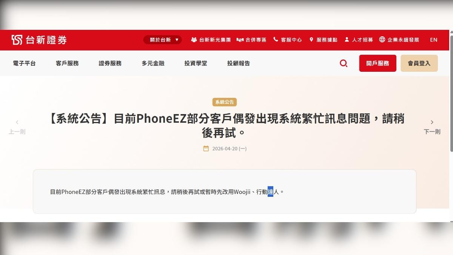
Task: Click the 企業永續發展 globe icon
Action: tap(382, 40)
